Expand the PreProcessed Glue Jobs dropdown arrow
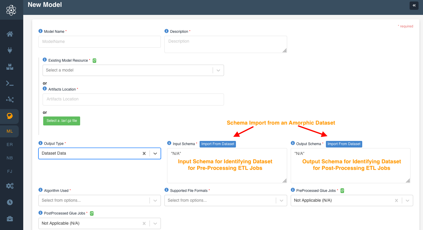The image size is (423, 230). (407, 201)
